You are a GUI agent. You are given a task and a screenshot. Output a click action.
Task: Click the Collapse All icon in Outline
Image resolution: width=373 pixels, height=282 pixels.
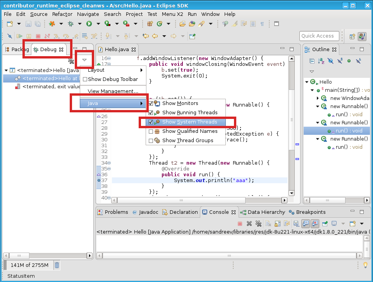[x=312, y=61]
